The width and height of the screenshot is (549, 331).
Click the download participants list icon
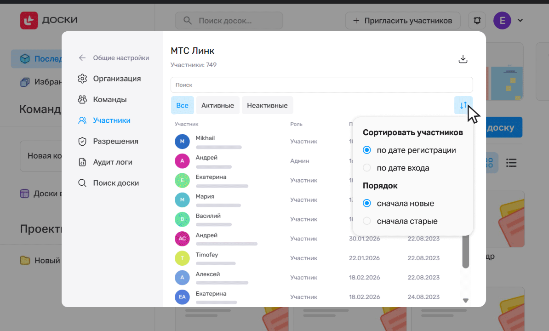(463, 59)
